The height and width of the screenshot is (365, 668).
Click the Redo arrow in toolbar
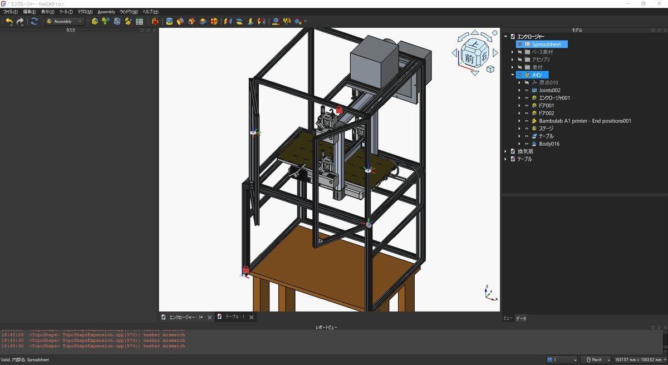tap(20, 21)
